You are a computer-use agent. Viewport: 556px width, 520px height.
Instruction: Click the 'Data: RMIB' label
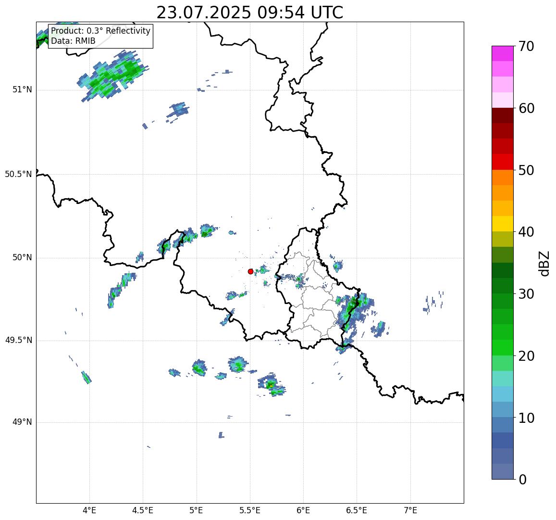[73, 41]
